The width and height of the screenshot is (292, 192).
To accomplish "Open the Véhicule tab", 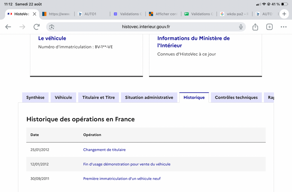I will click(x=63, y=97).
